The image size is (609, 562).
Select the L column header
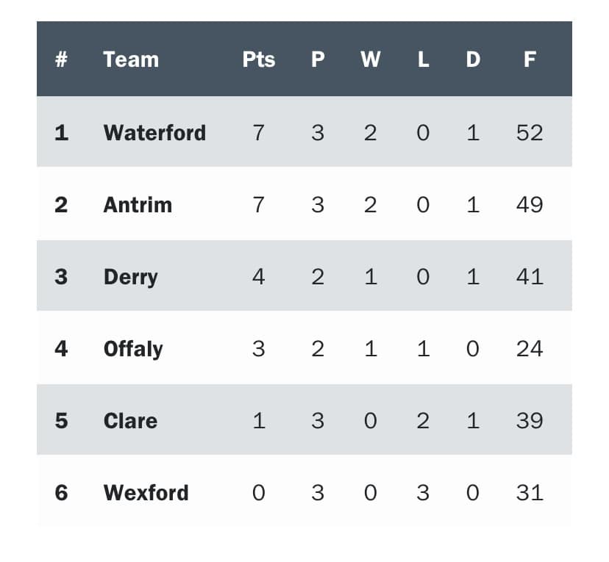point(424,60)
